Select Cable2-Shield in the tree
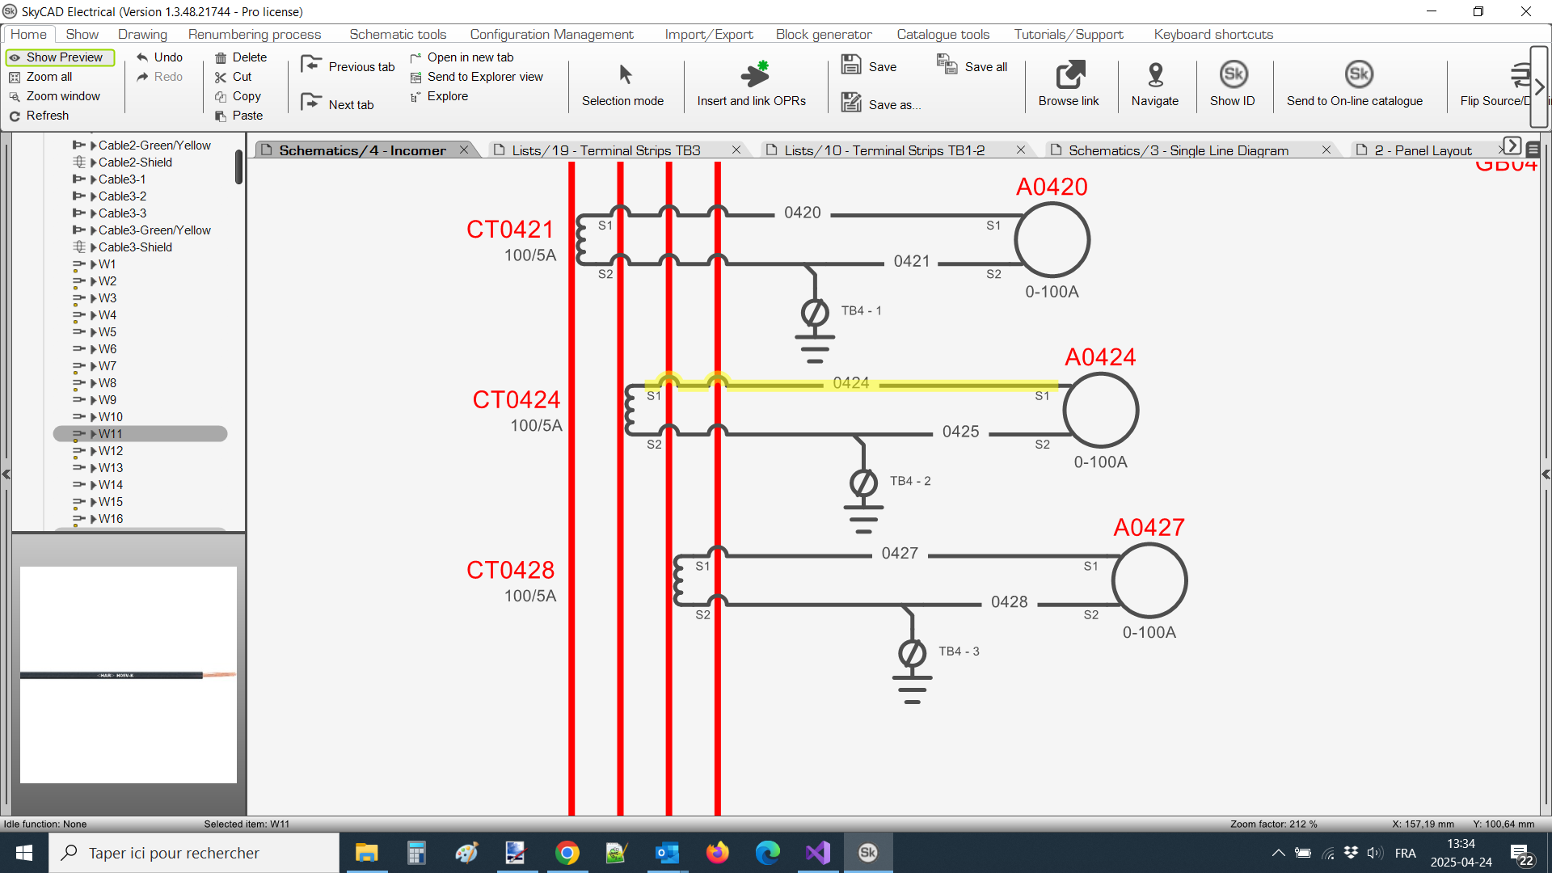Viewport: 1552px width, 873px height. tap(135, 162)
